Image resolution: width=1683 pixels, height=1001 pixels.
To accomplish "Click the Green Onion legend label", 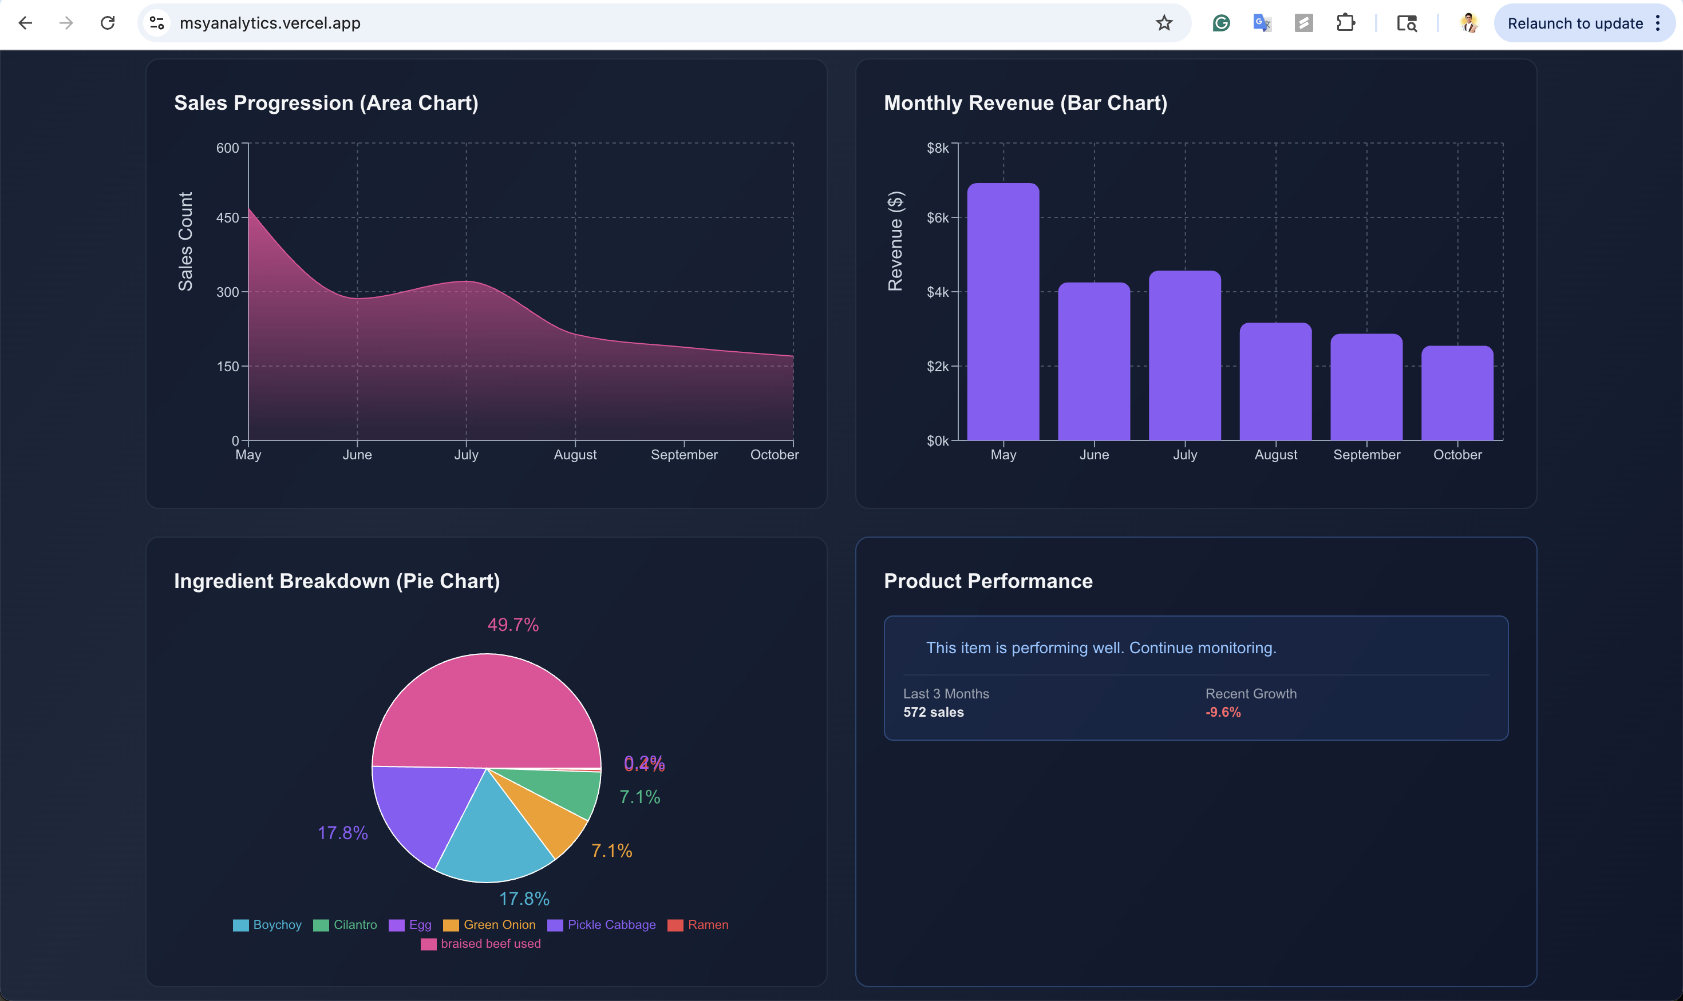I will [x=499, y=925].
